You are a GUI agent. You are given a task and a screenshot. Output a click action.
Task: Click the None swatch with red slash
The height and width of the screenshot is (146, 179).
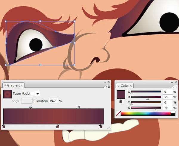[x=118, y=113]
